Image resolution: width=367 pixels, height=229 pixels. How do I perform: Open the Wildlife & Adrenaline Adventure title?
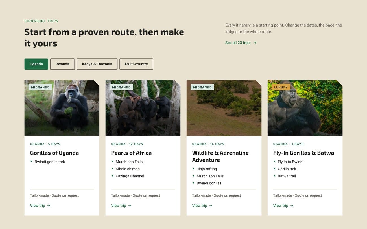(x=220, y=156)
